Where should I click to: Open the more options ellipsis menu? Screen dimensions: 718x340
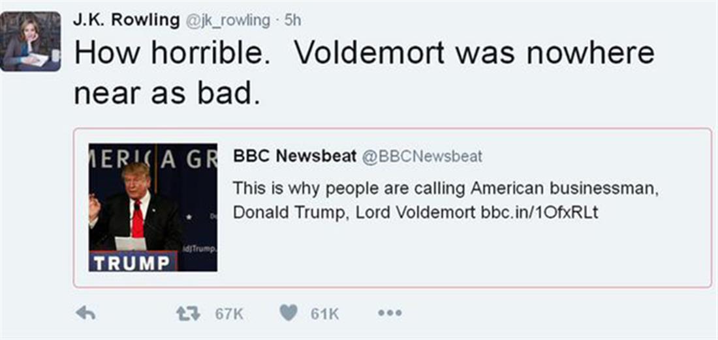390,313
